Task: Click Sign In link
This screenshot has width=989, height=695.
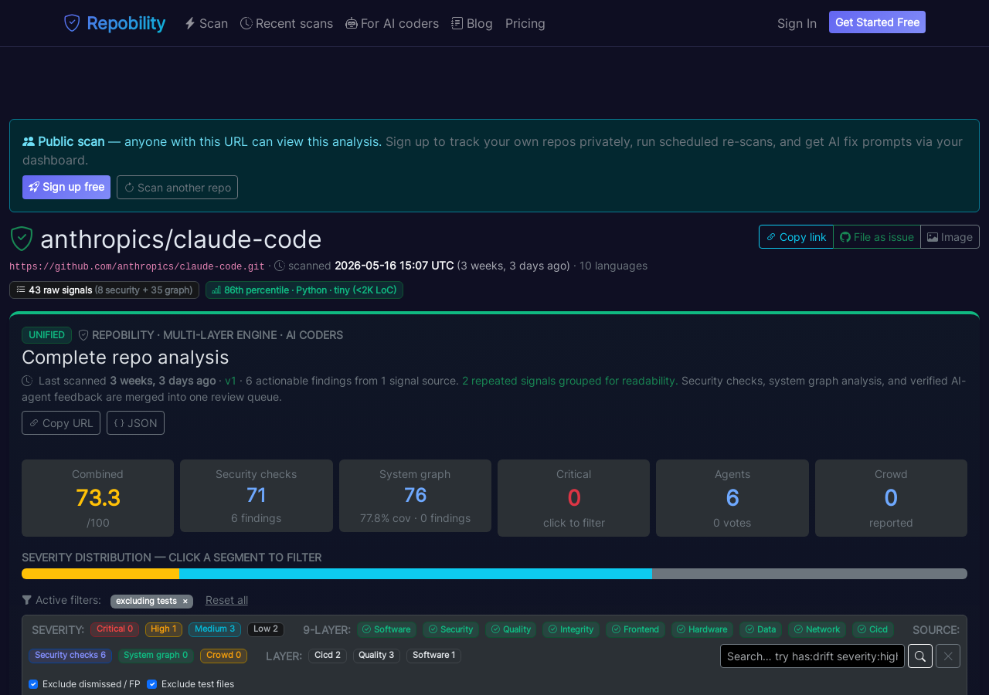Action: pos(797,23)
